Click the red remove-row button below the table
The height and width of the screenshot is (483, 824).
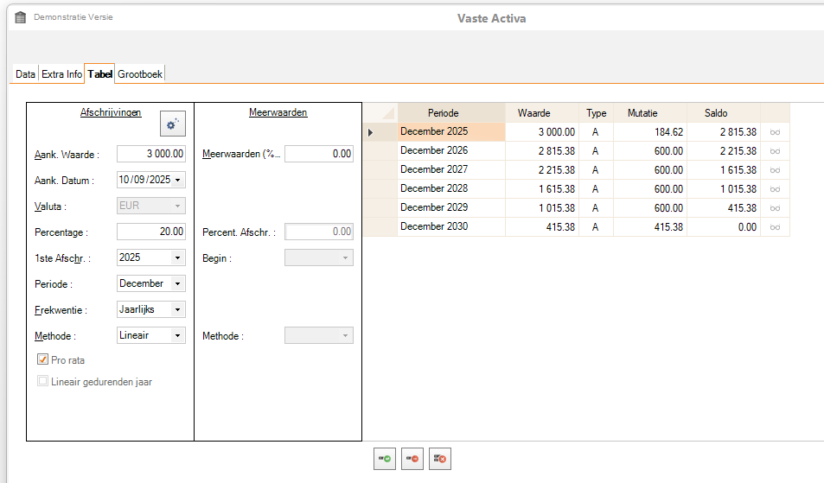pos(412,459)
